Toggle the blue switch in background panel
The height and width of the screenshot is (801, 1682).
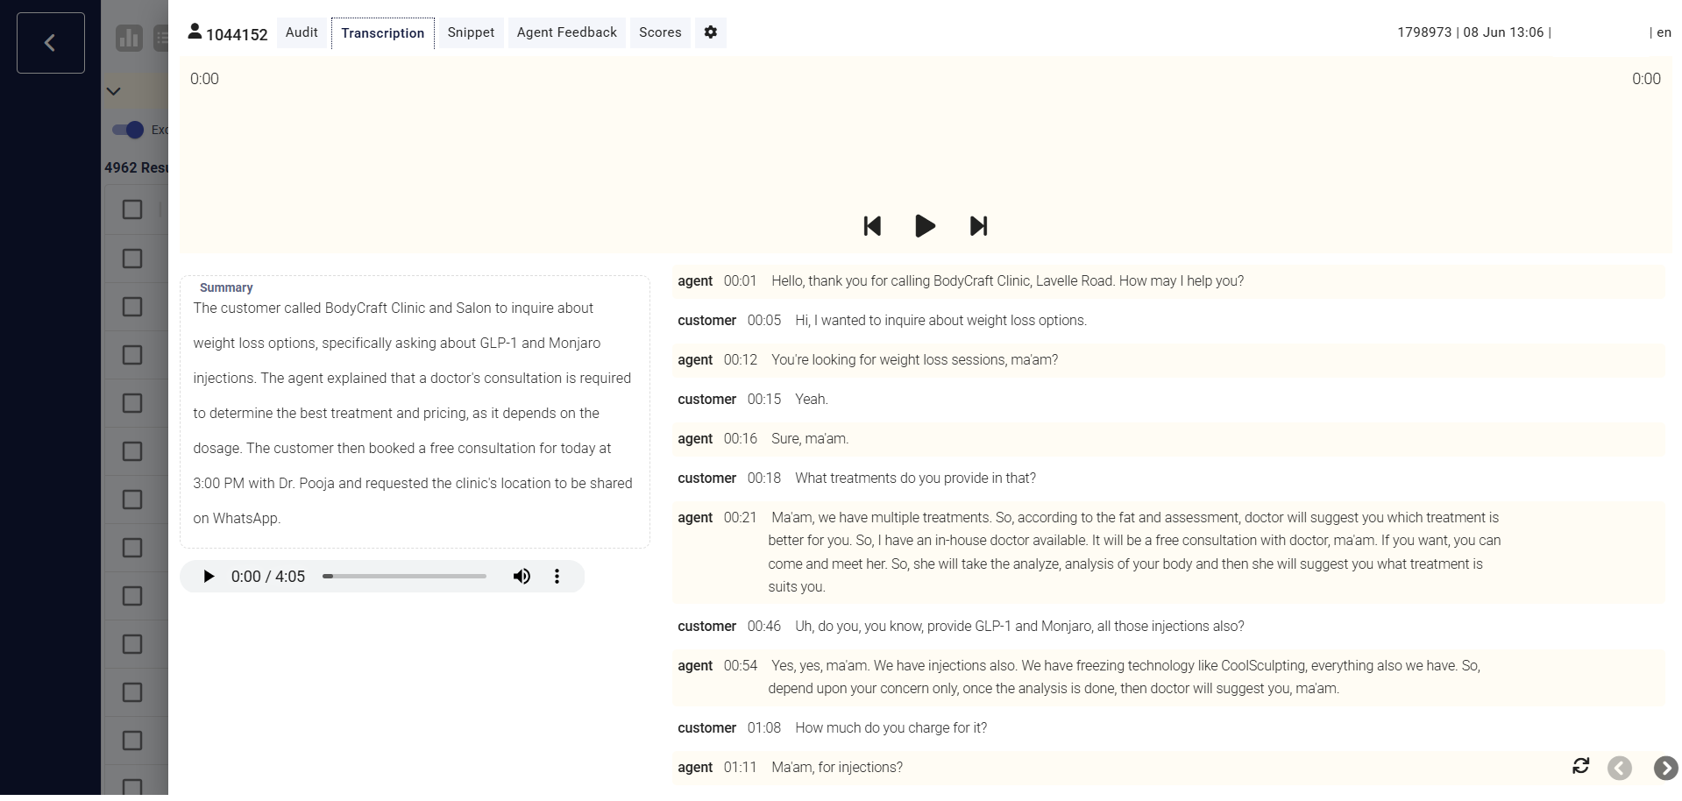click(128, 130)
